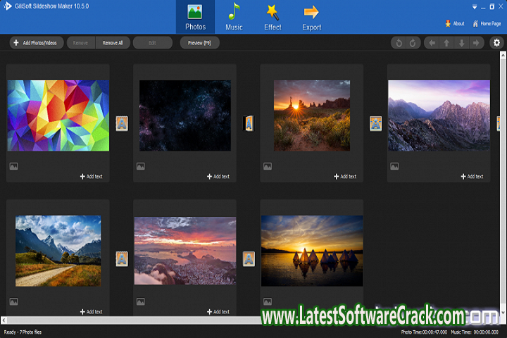
Task: Switch to the Music tab
Action: click(234, 18)
